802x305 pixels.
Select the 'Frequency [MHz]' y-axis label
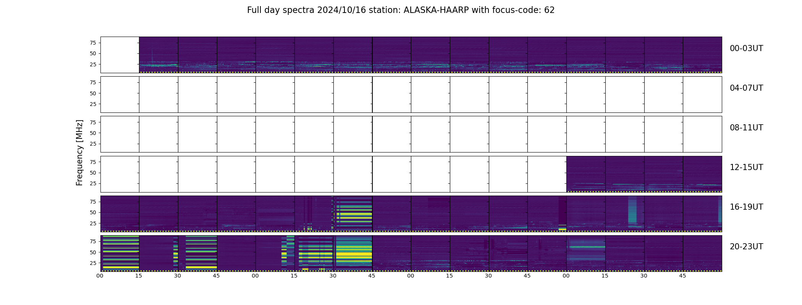(x=79, y=153)
